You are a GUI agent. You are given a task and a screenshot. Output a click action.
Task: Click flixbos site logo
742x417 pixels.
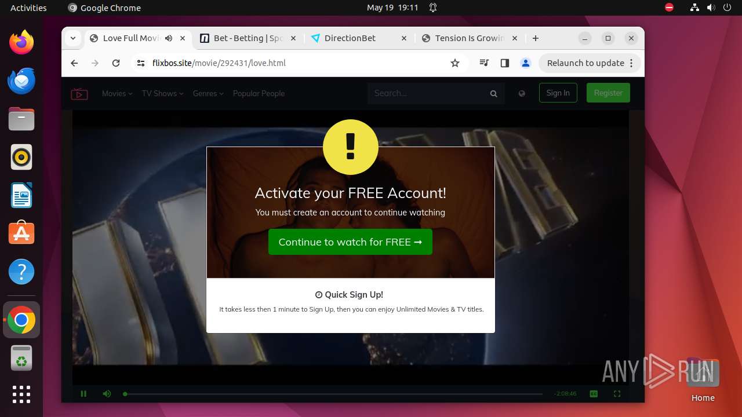click(79, 93)
